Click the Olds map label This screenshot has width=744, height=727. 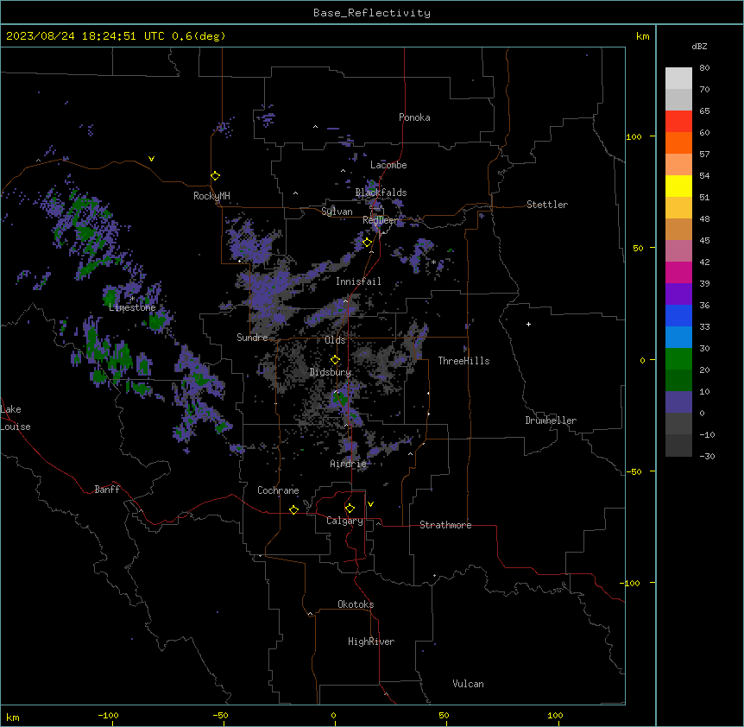tap(335, 340)
